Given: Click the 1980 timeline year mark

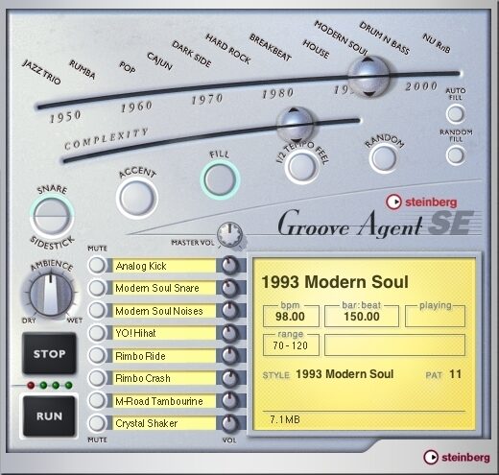Looking at the screenshot, I should [x=278, y=93].
